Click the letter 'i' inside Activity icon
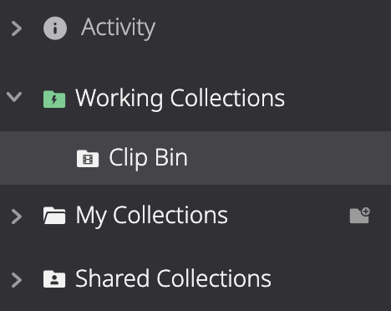This screenshot has height=311, width=391. [x=55, y=28]
